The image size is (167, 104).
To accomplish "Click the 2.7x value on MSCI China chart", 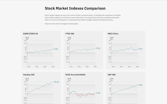I will click(x=140, y=49).
